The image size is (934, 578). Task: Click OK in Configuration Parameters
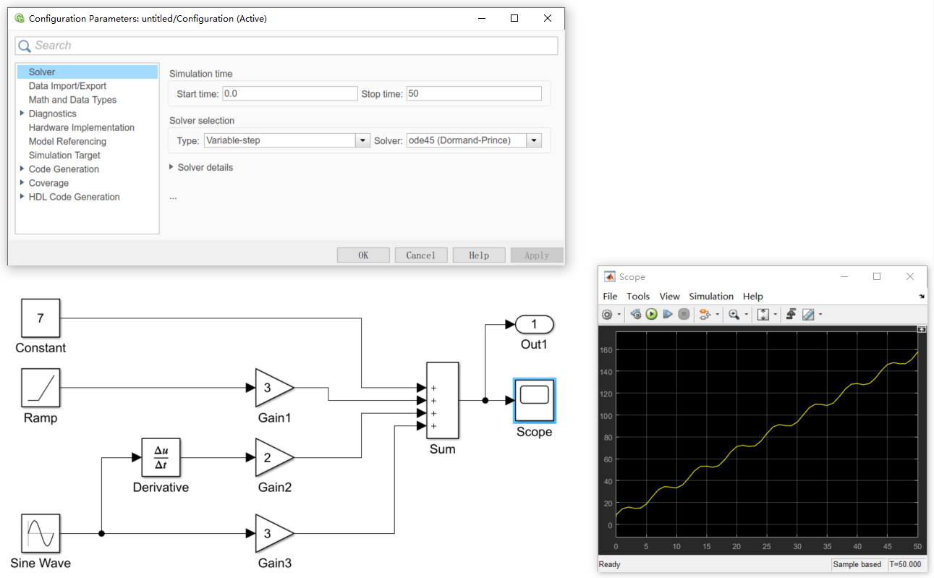(363, 255)
